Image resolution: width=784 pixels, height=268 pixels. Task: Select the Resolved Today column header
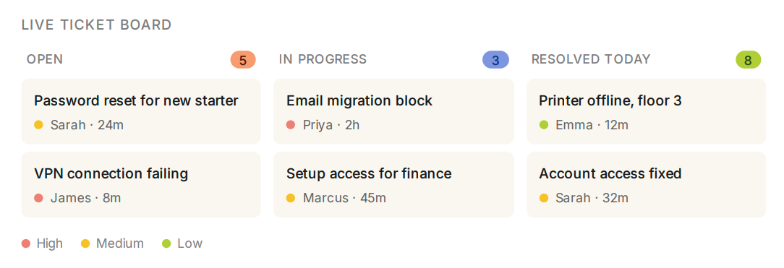pos(591,59)
